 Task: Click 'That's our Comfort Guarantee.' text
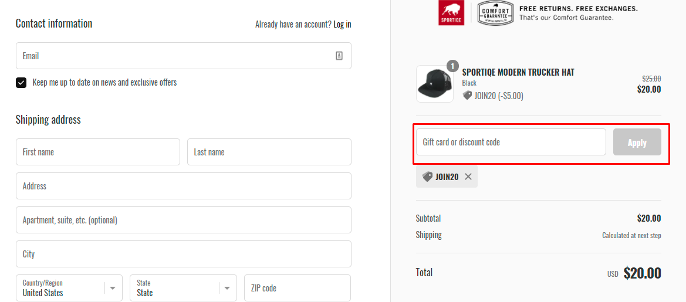click(x=566, y=18)
